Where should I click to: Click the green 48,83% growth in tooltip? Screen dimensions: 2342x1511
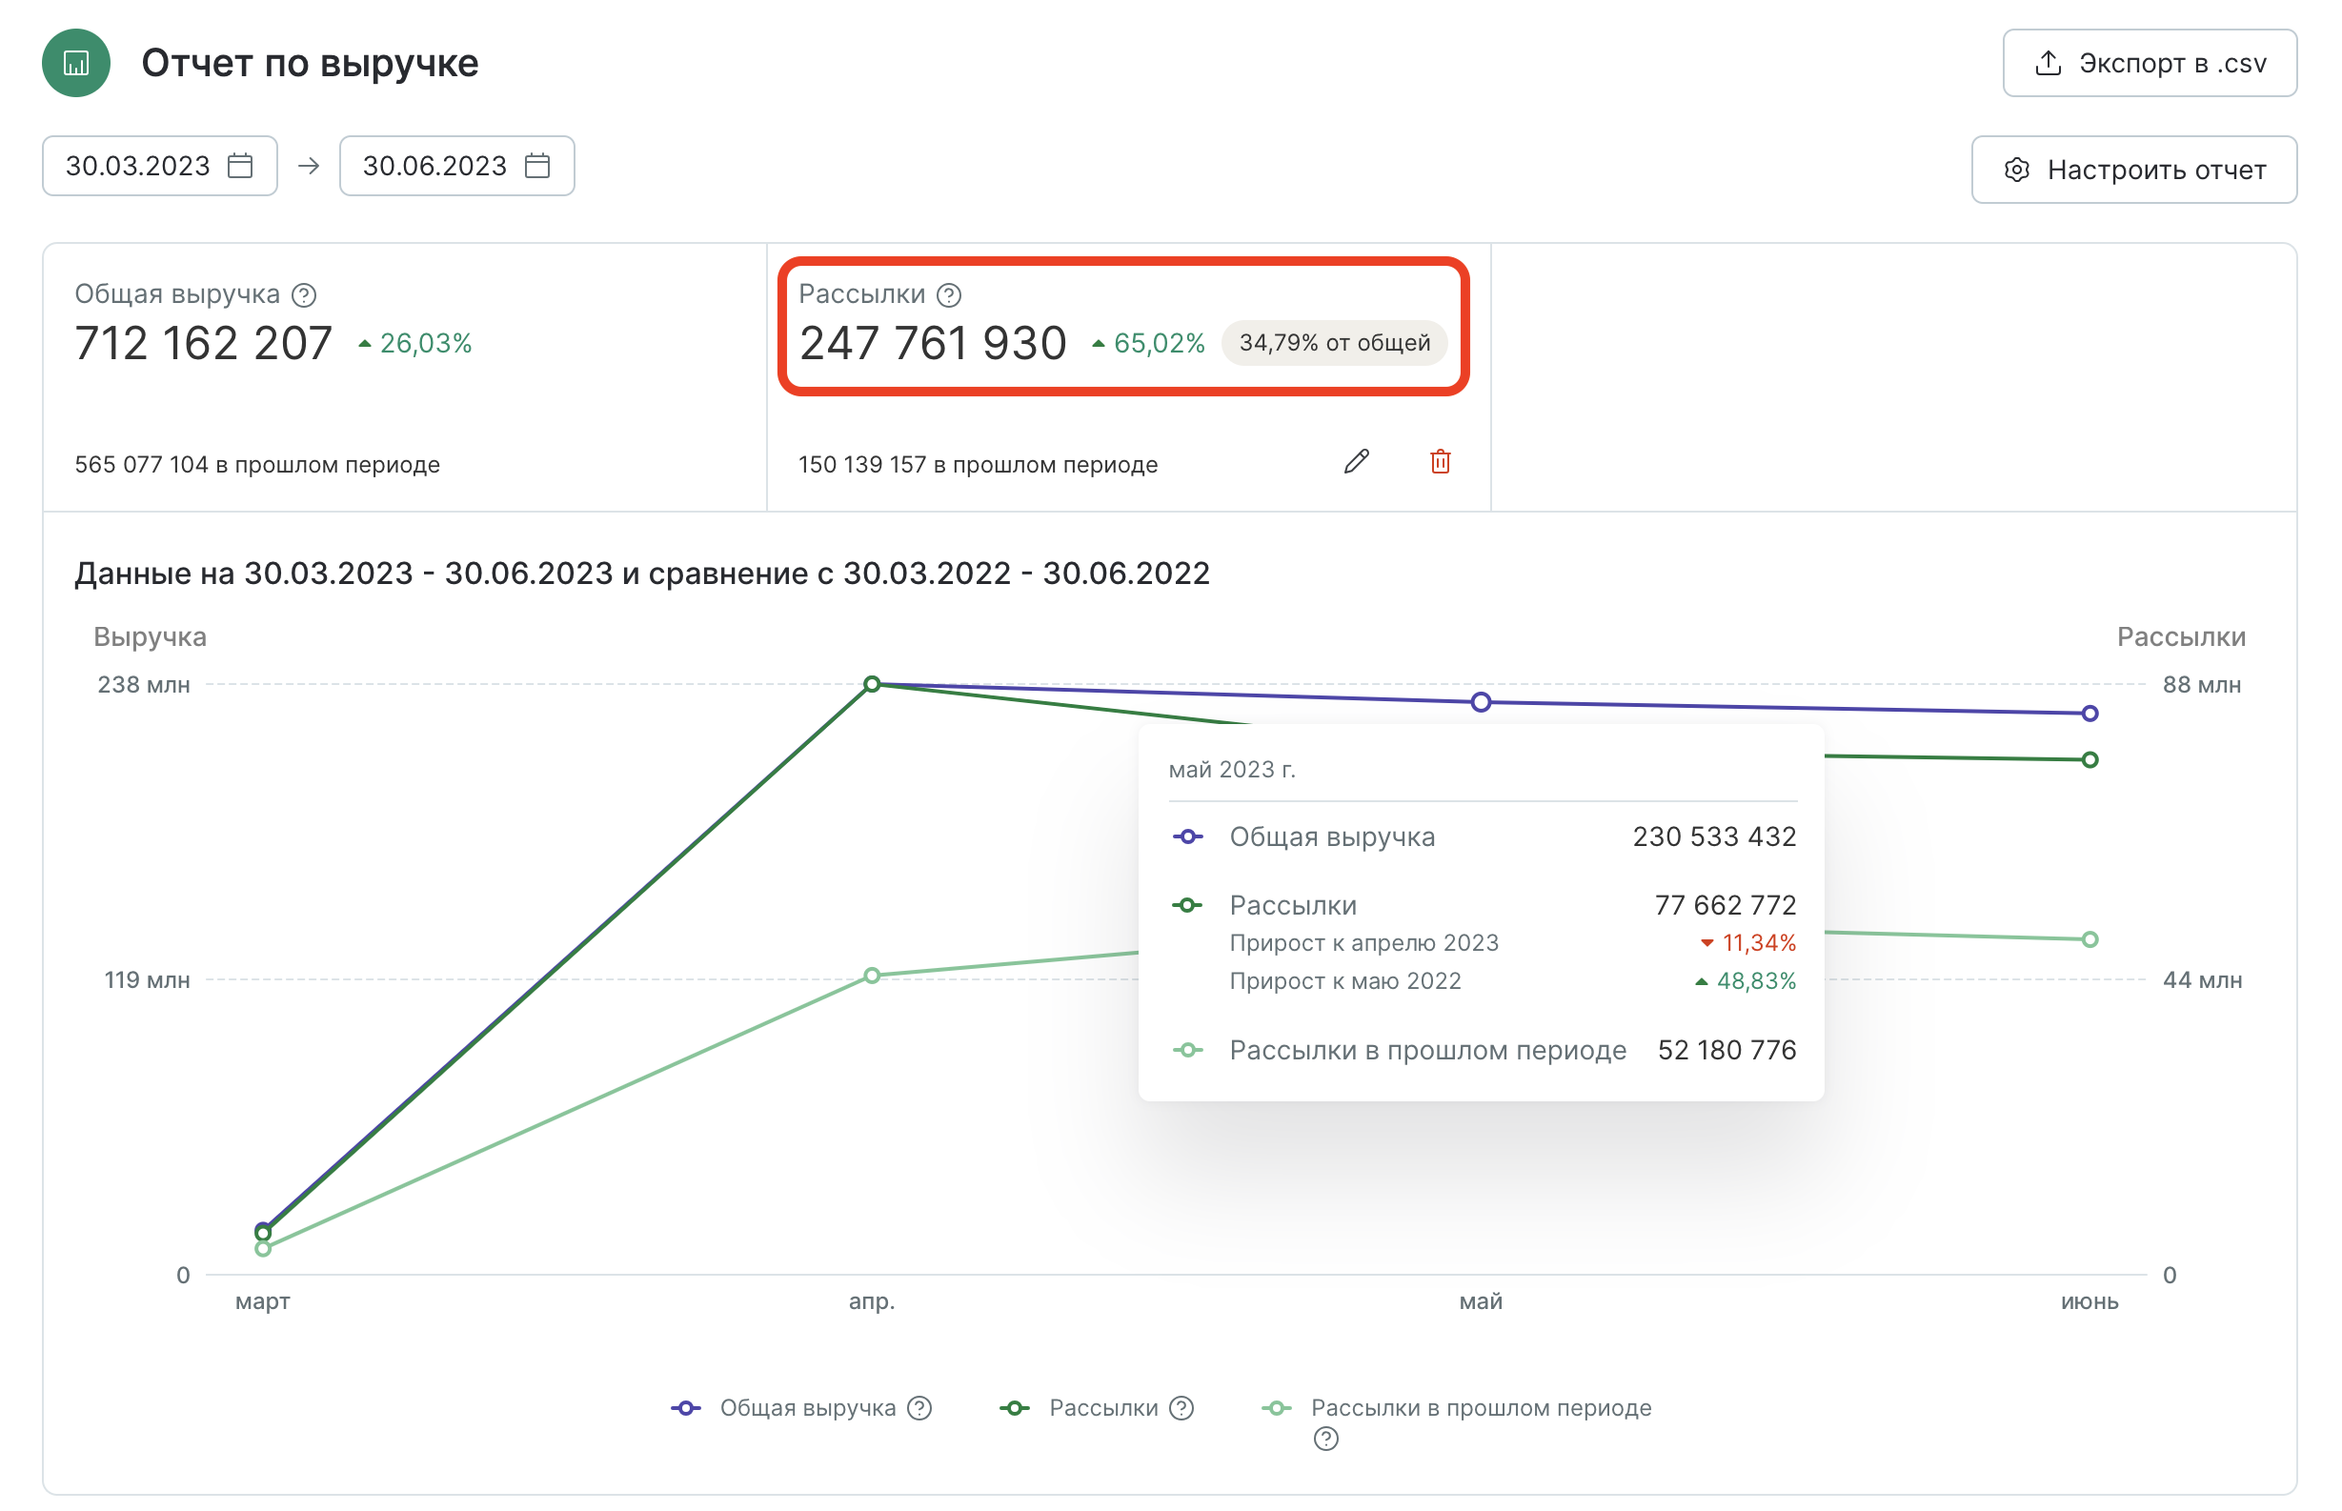point(1746,981)
